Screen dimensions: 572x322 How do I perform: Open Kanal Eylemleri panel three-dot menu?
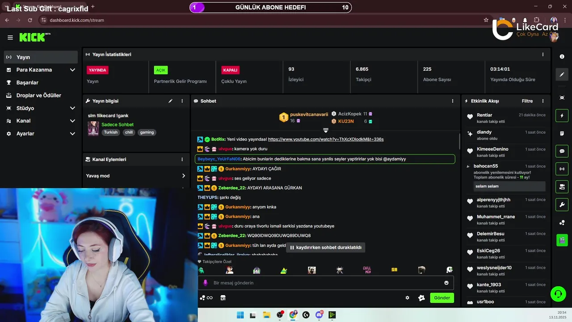coord(182,159)
